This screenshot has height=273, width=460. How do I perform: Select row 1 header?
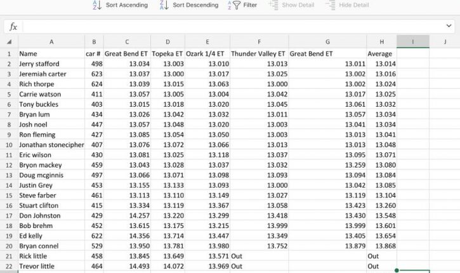[9, 54]
